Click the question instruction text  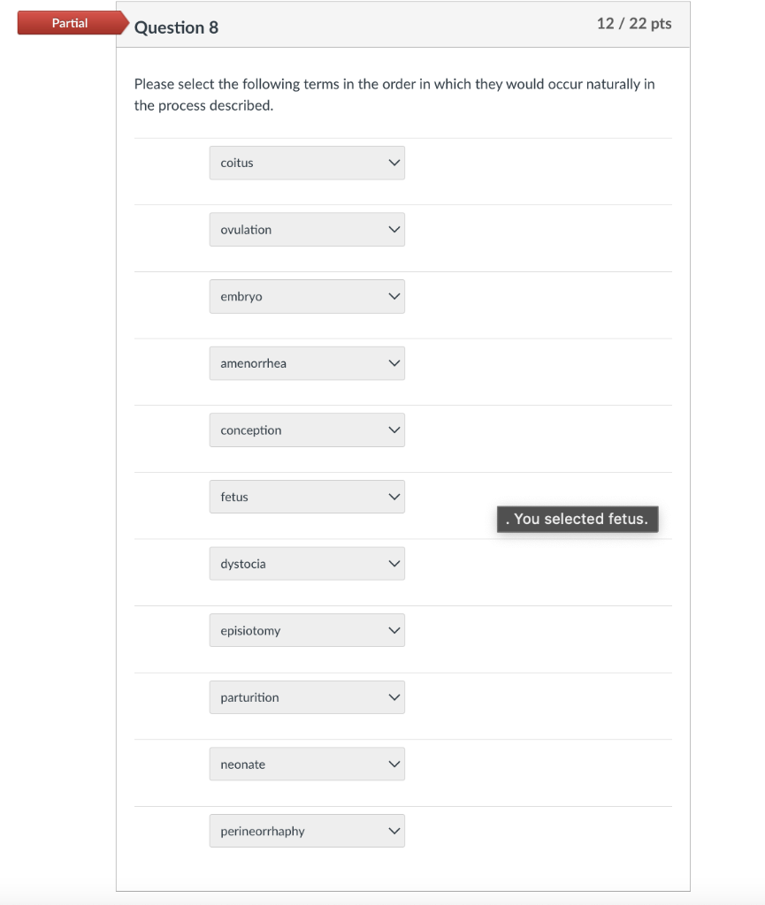coord(394,95)
